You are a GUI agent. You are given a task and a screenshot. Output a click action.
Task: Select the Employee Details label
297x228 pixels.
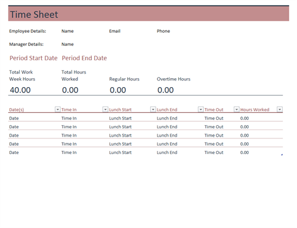pos(27,31)
